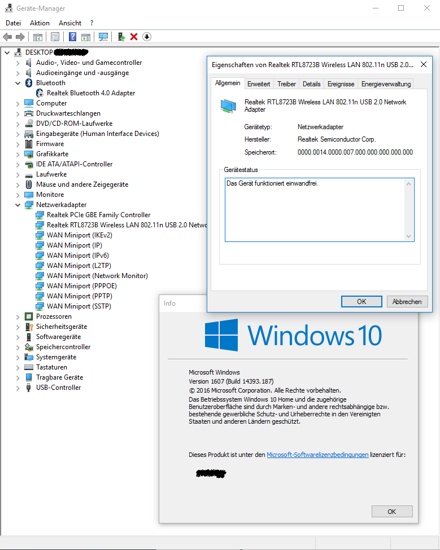The width and height of the screenshot is (440, 550).
Task: Click the Gerätestatus scrollbar down arrow
Action: (409, 237)
